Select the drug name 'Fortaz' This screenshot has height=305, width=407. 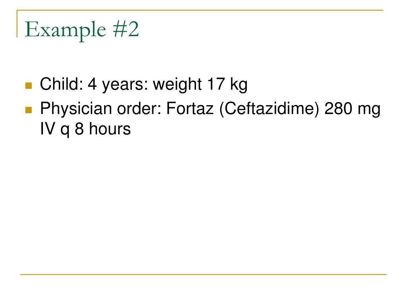[x=190, y=108]
